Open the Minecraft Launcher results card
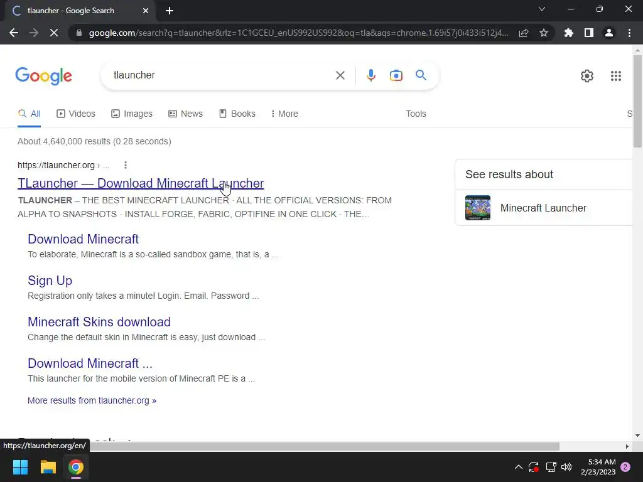 [x=543, y=208]
